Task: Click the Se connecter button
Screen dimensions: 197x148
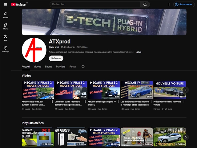Action: click(x=184, y=4)
